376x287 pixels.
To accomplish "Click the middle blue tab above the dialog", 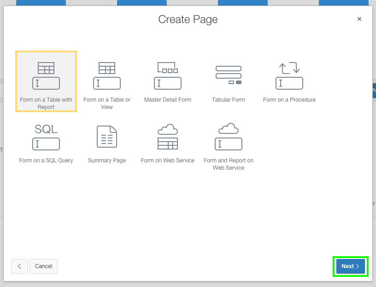I will click(242, 2).
